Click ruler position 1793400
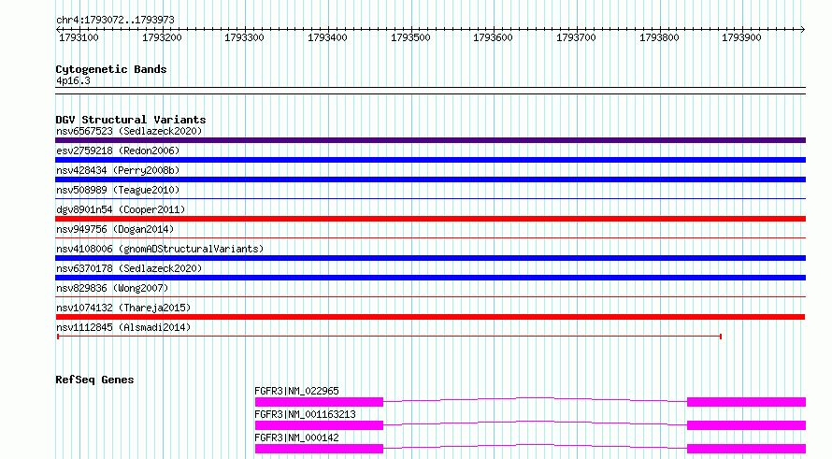 pyautogui.click(x=327, y=37)
